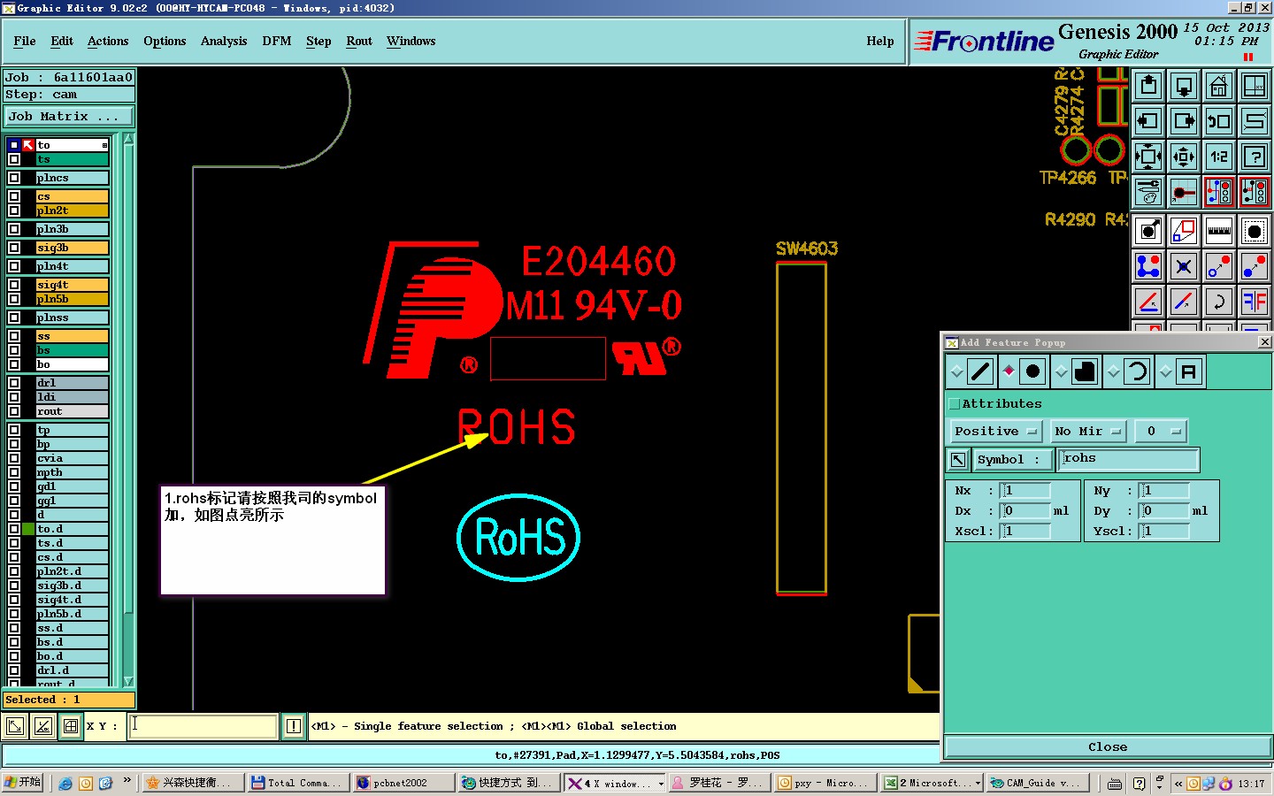Select the pad feature radio diamond

1009,371
